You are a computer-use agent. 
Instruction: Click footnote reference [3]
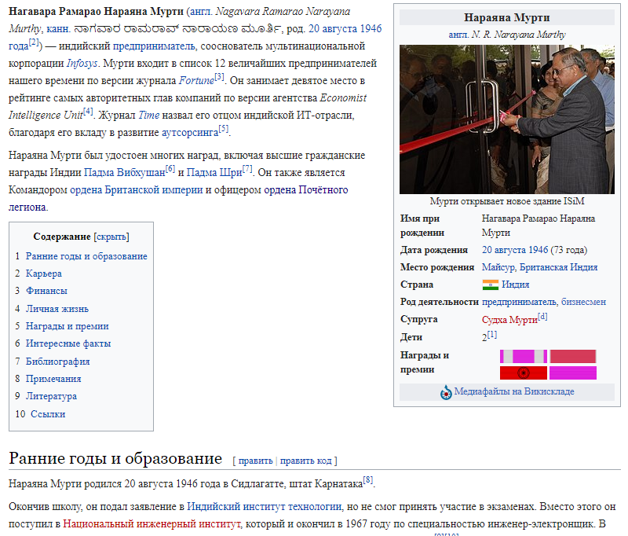(x=219, y=76)
